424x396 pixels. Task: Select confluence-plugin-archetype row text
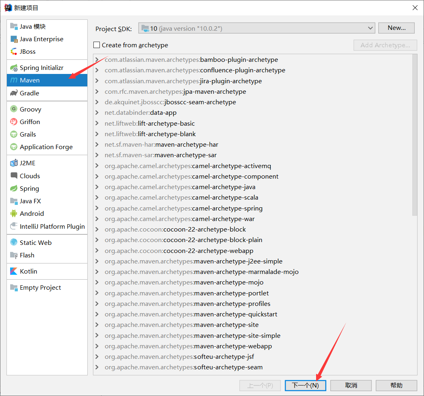point(195,70)
